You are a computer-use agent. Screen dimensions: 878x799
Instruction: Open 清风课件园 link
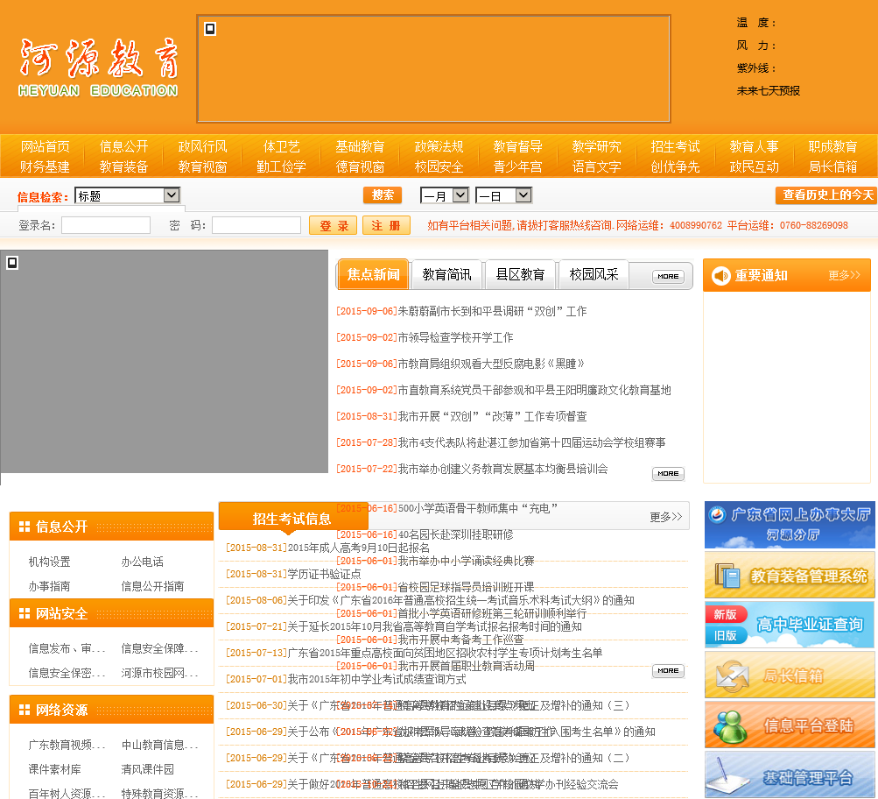click(148, 770)
